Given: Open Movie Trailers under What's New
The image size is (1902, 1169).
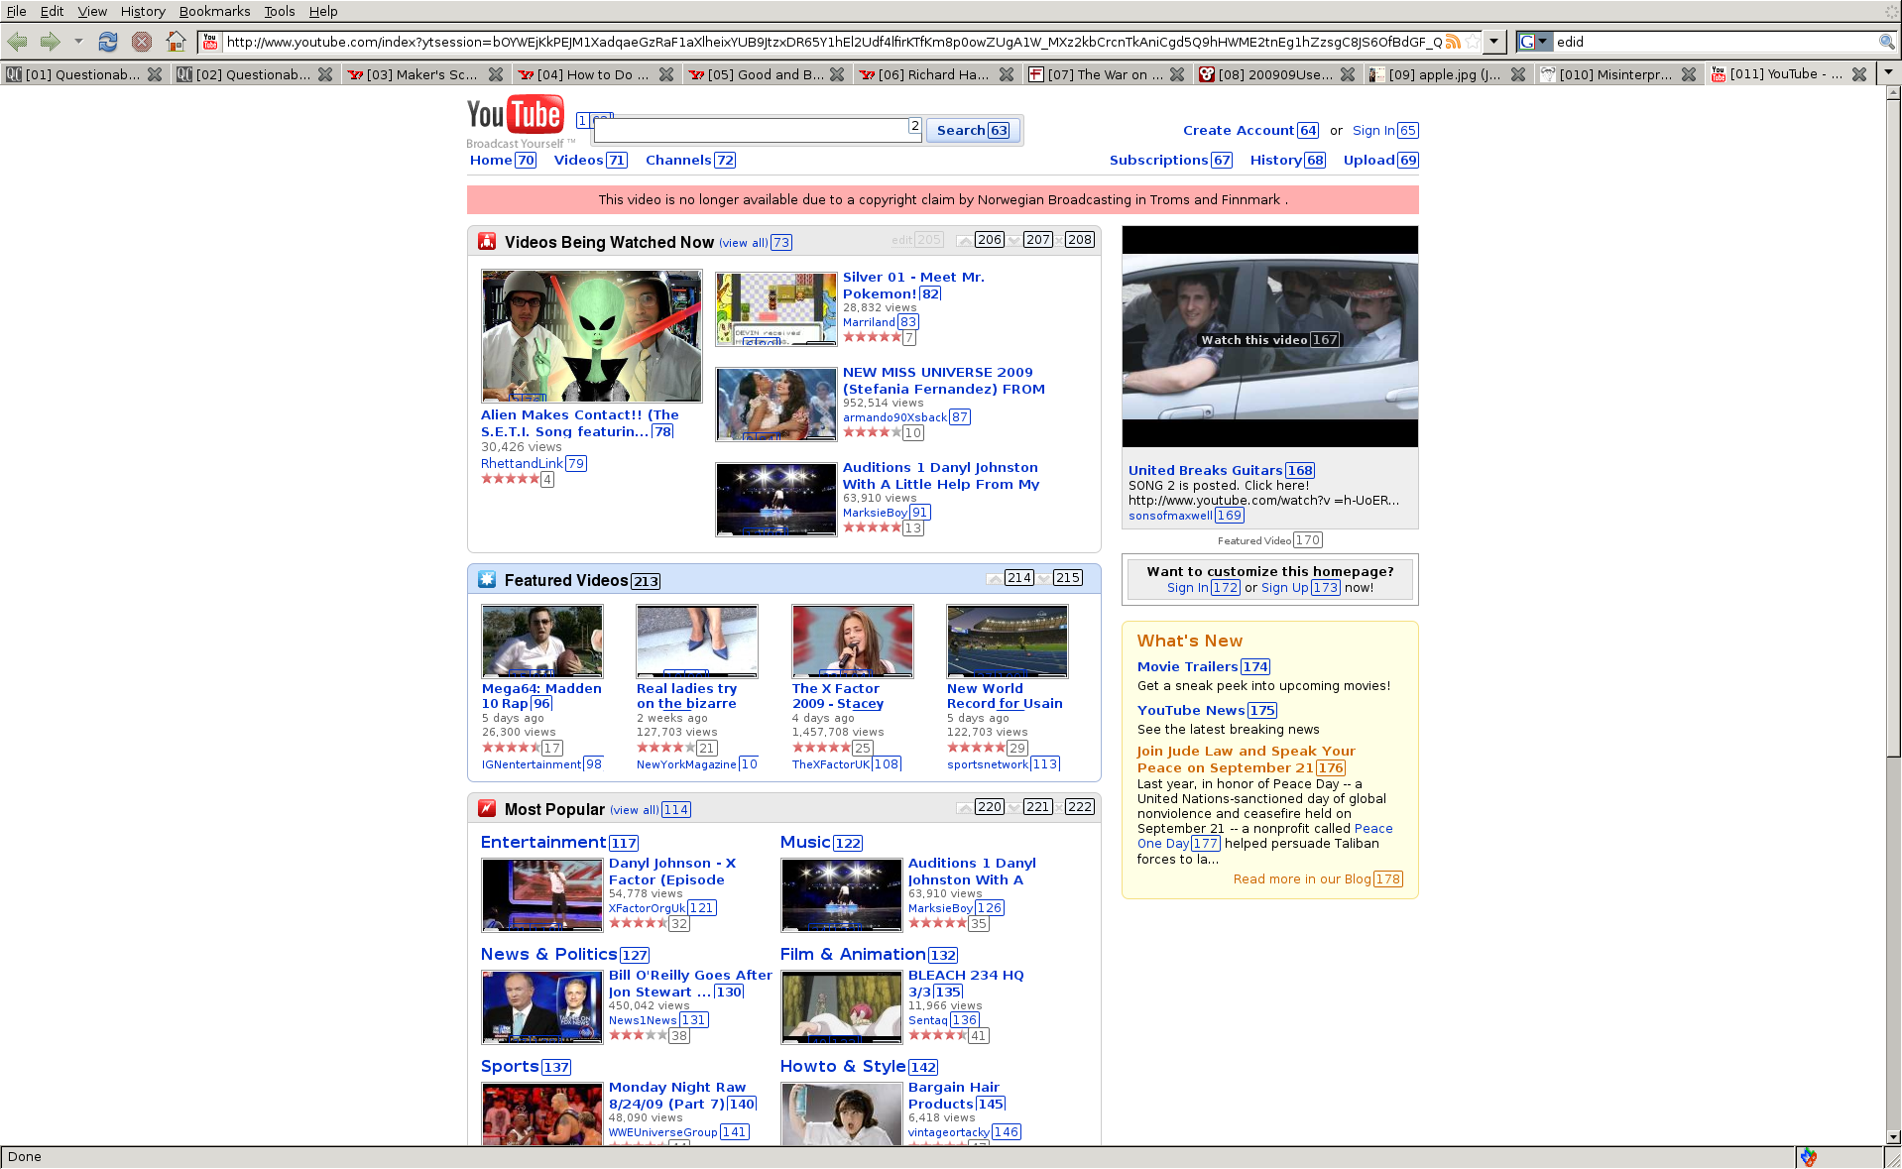Looking at the screenshot, I should coord(1187,666).
